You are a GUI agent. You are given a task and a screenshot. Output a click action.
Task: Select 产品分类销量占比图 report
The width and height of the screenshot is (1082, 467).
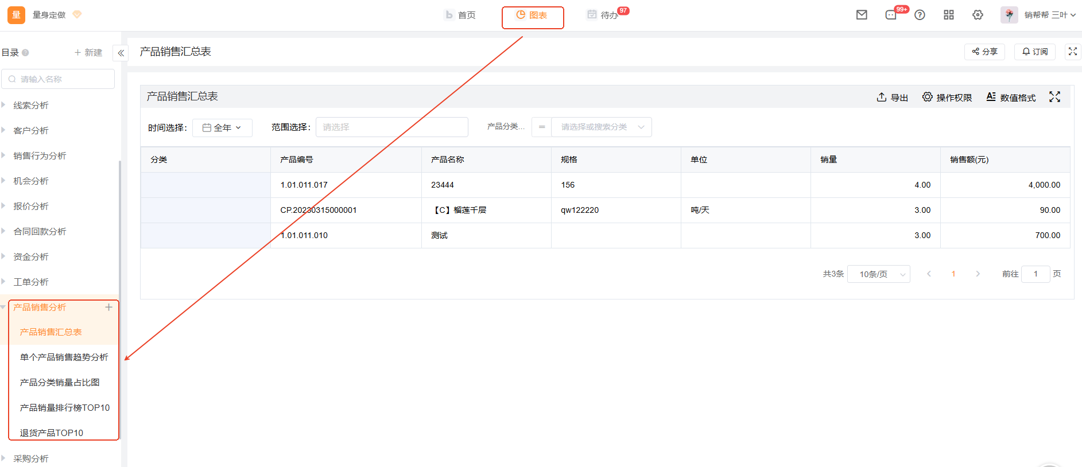tap(60, 383)
